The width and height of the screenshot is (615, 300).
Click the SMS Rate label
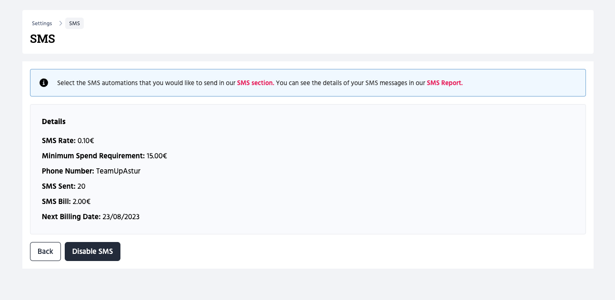click(59, 141)
